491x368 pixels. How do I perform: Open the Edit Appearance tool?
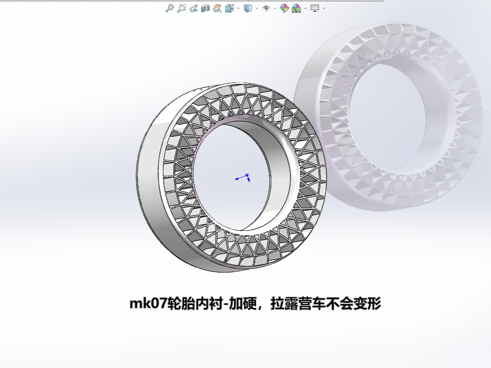285,8
